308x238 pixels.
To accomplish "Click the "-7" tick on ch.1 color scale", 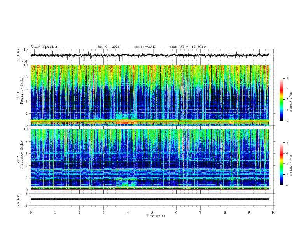I will [x=287, y=121].
